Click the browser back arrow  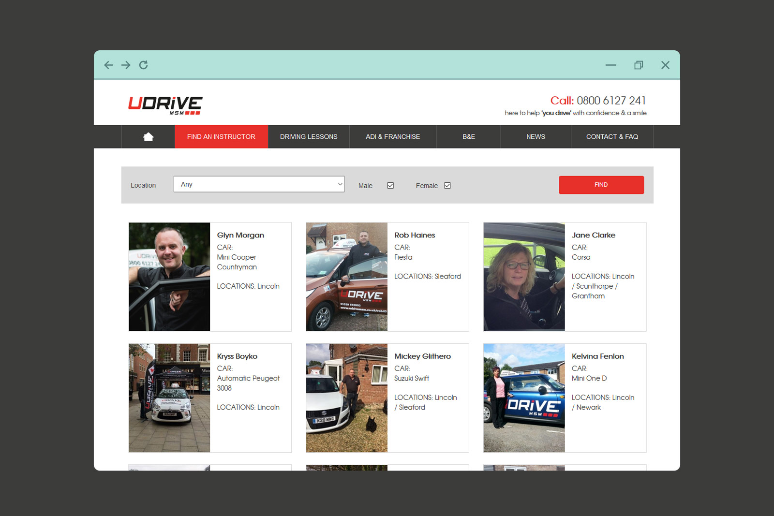tap(108, 65)
